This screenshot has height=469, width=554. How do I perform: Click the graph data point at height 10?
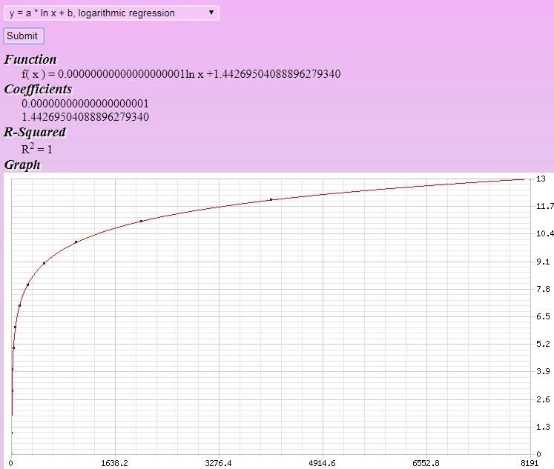tap(76, 242)
